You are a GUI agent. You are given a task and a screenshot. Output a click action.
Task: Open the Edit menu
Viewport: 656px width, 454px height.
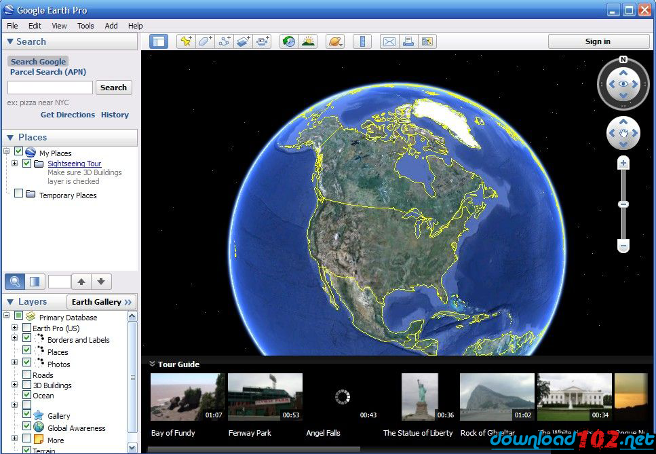[35, 26]
